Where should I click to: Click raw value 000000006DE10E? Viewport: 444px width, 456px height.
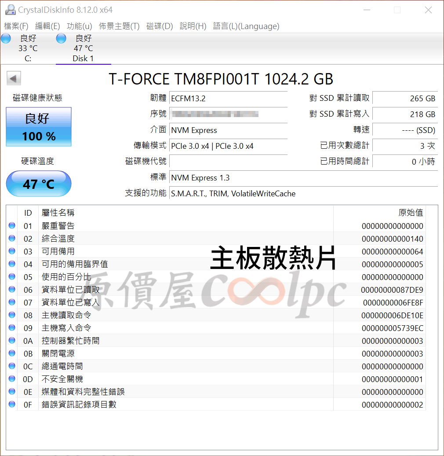coord(392,315)
